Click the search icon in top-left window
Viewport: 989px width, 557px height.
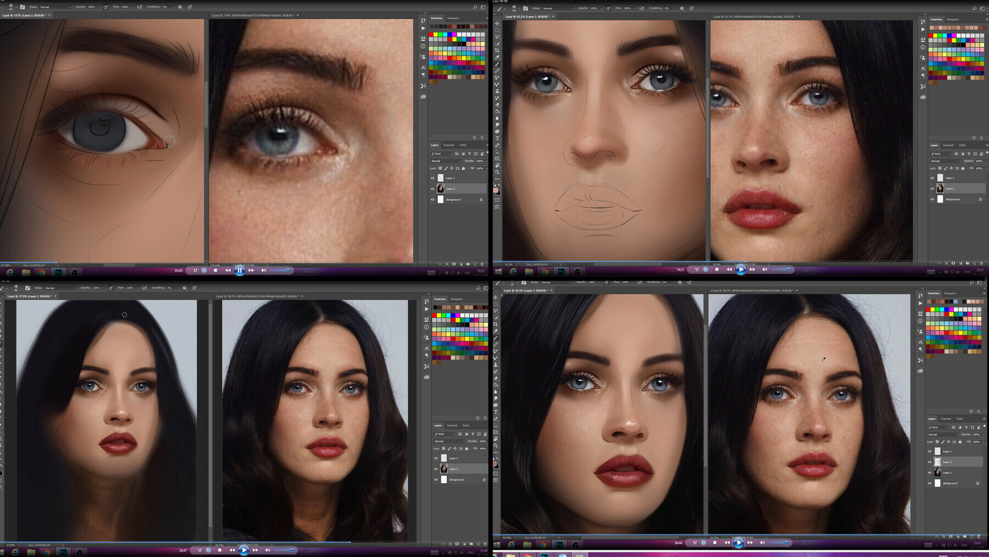coord(475,7)
